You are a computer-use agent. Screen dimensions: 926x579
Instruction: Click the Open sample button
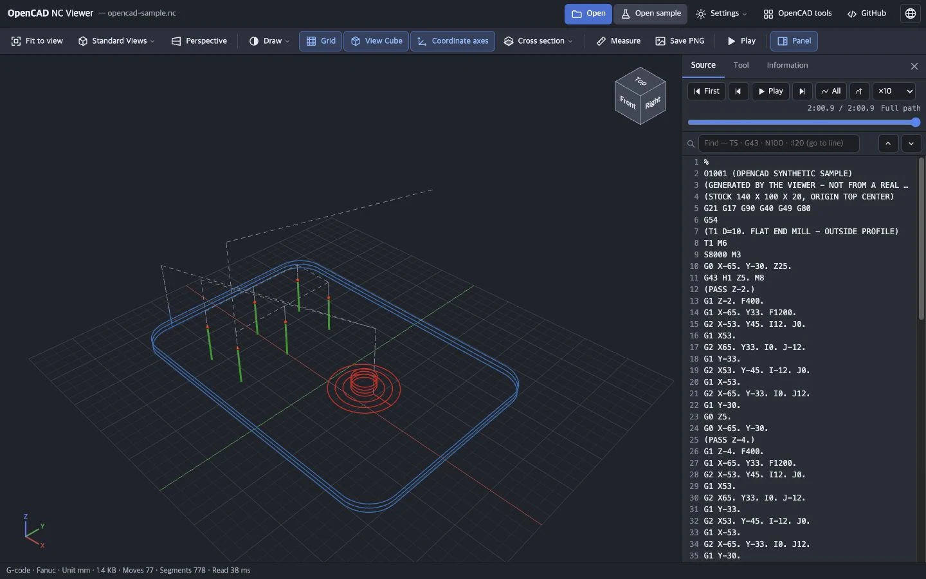(651, 14)
